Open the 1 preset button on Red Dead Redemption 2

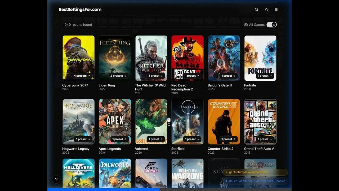(x=192, y=76)
